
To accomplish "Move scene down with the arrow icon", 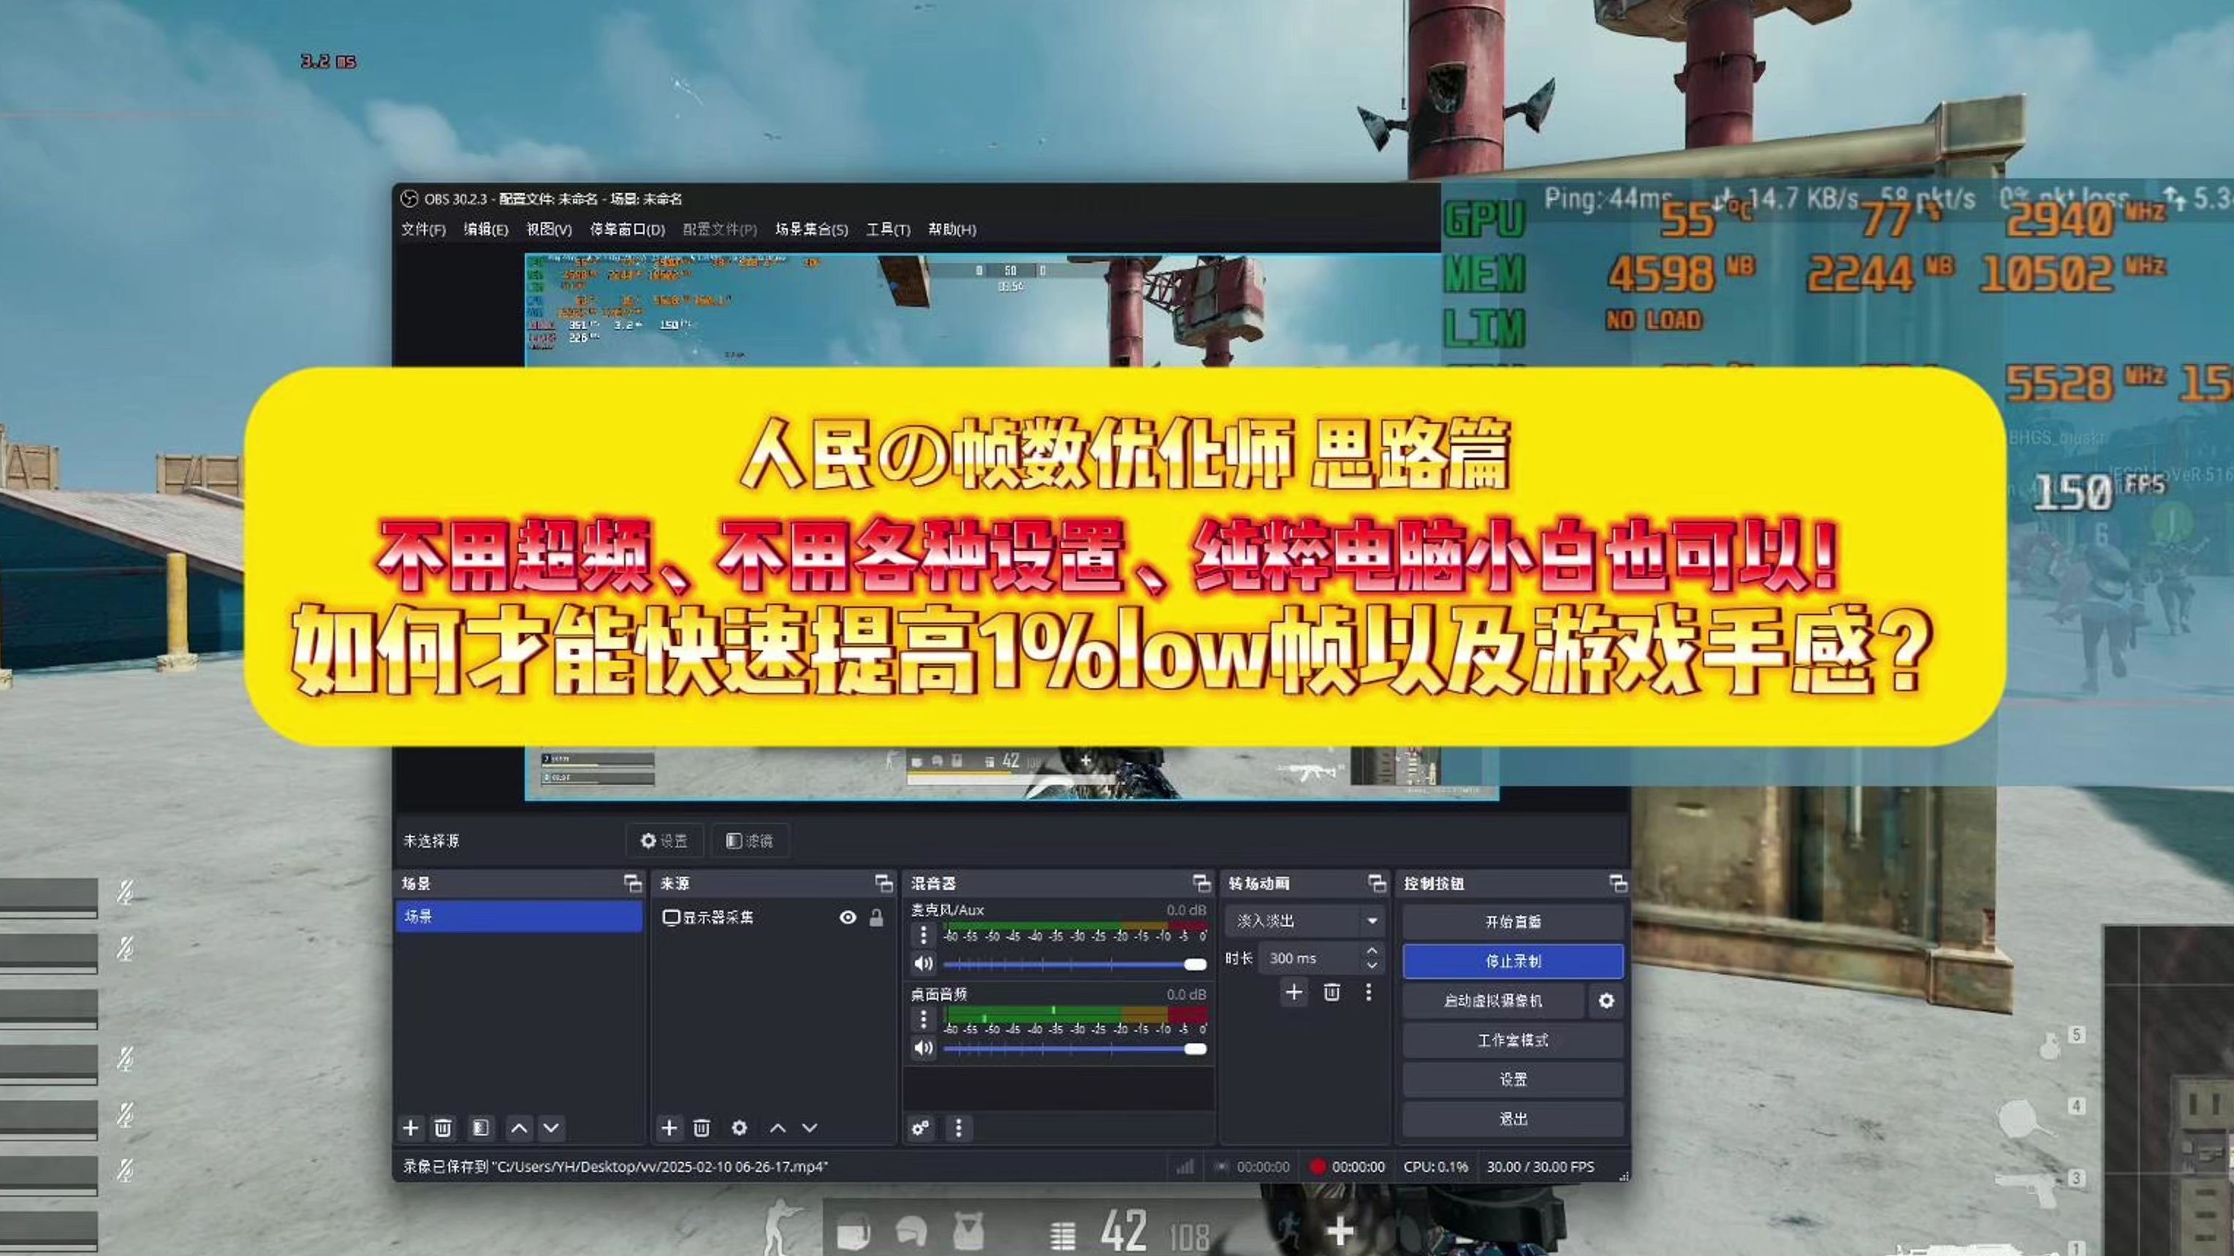I will 552,1127.
